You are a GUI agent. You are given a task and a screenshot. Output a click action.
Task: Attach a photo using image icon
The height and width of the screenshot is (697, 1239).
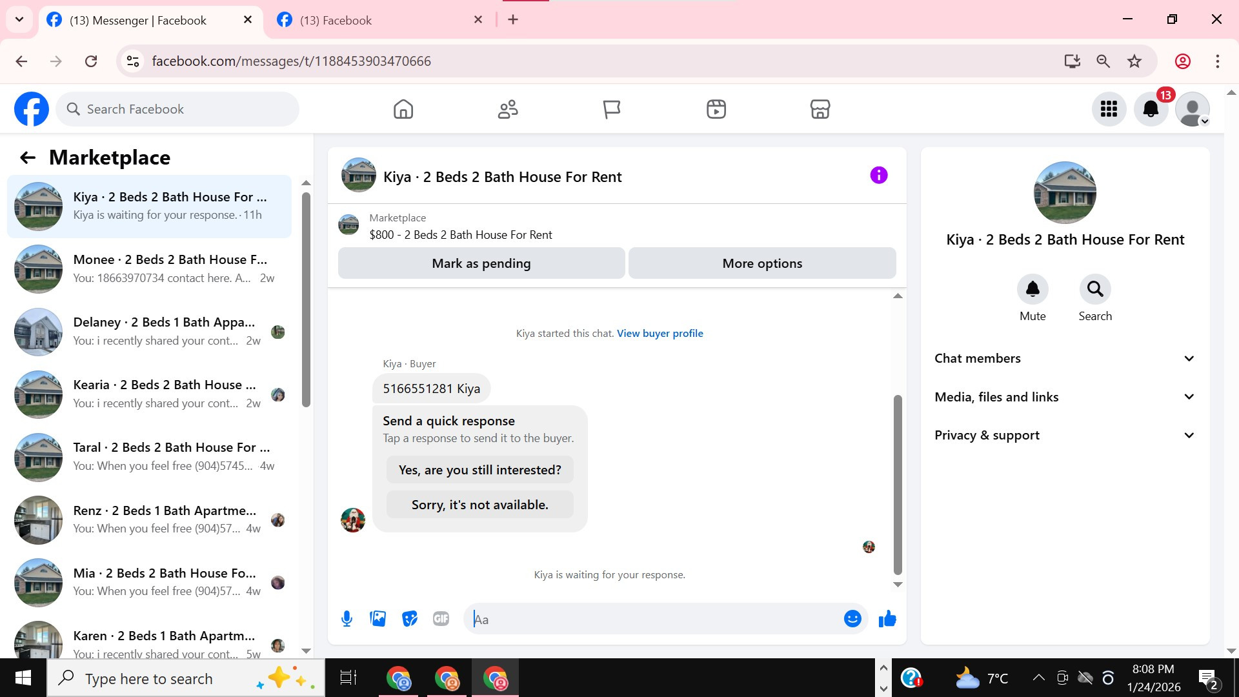click(378, 619)
